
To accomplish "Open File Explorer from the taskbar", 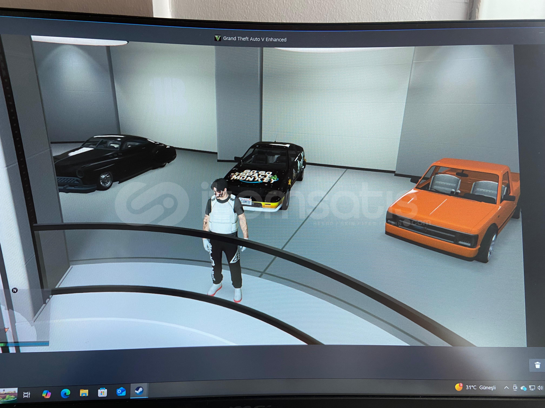I will [84, 393].
